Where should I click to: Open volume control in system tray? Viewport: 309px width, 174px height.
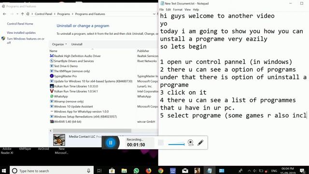(x=255, y=171)
